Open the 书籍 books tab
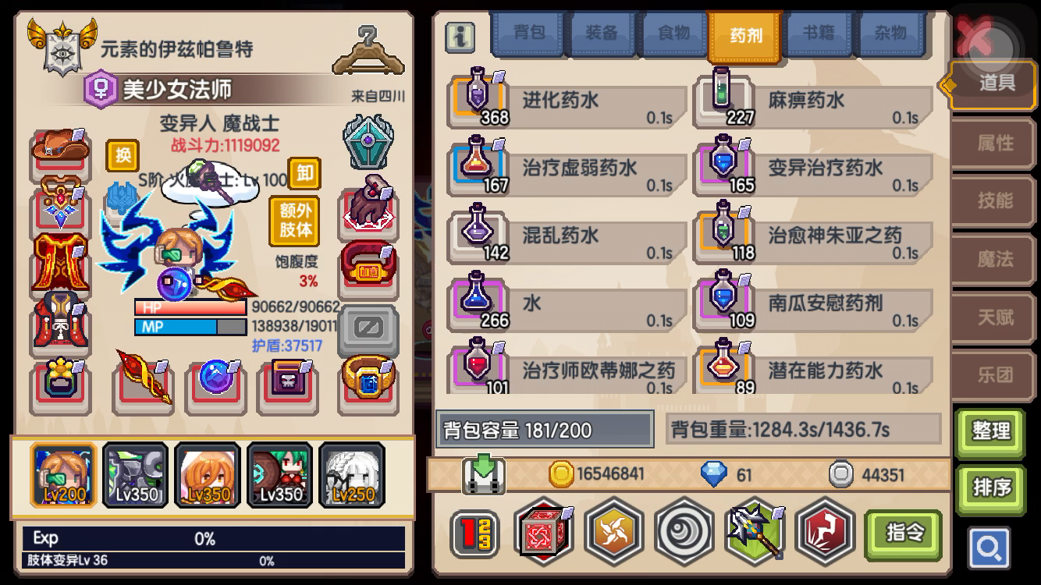 click(x=819, y=34)
